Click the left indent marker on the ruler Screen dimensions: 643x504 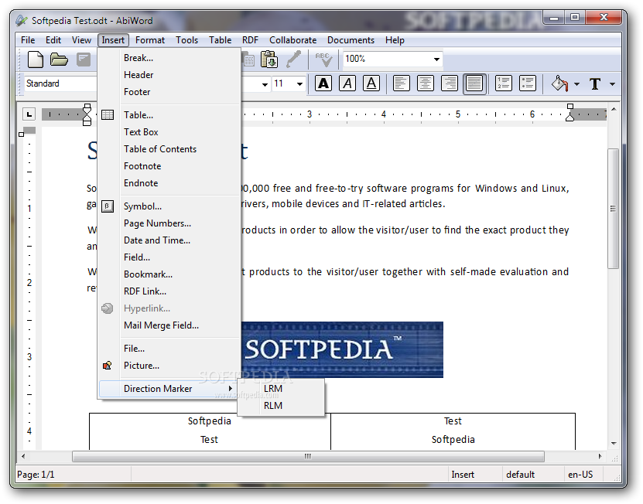tap(87, 114)
